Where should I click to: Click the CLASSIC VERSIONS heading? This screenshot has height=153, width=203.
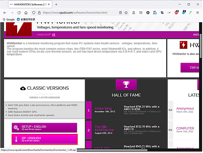(48, 88)
